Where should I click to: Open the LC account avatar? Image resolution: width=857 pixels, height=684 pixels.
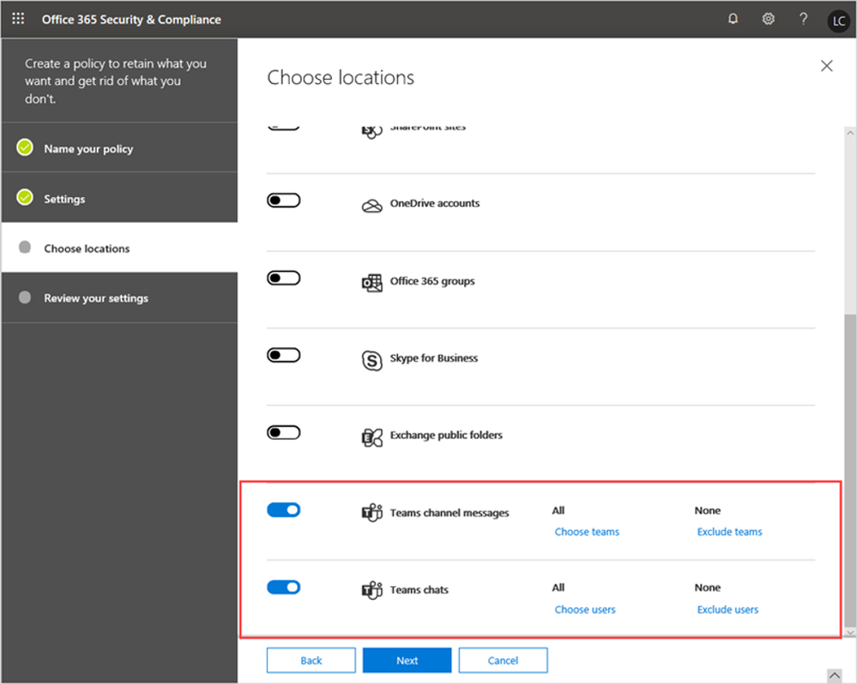838,21
